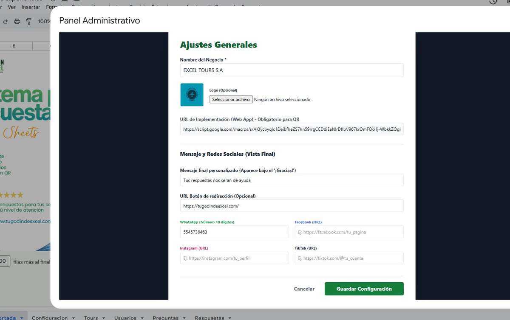Image resolution: width=510 pixels, height=320 pixels.
Task: Expand the Usuarios sheet tab menu arrow
Action: coord(142,317)
